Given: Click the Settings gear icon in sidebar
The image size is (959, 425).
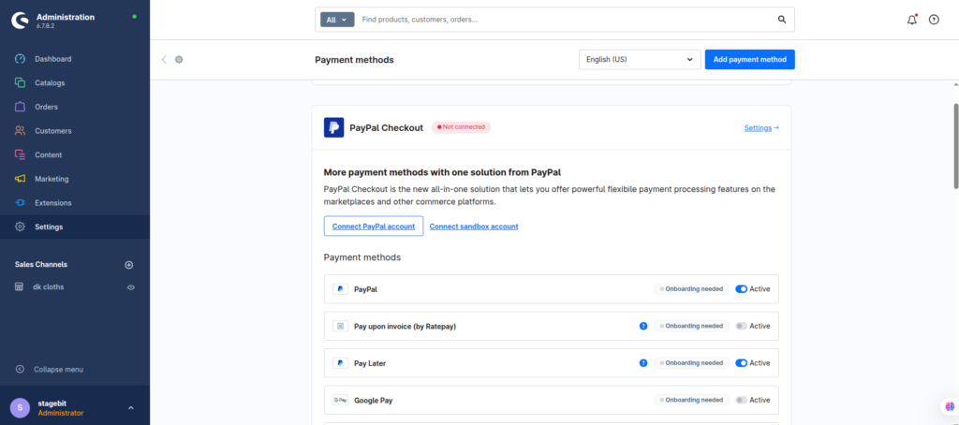Looking at the screenshot, I should coord(21,227).
